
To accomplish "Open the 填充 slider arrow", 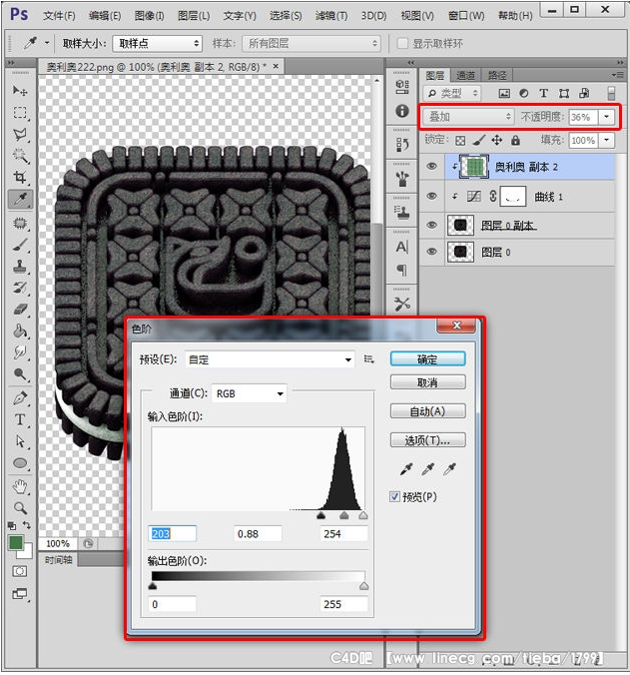I will click(606, 141).
